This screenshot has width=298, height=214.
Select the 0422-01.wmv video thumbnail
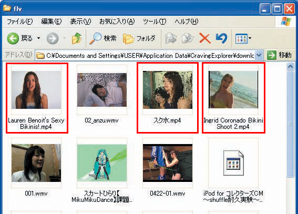click(x=168, y=163)
